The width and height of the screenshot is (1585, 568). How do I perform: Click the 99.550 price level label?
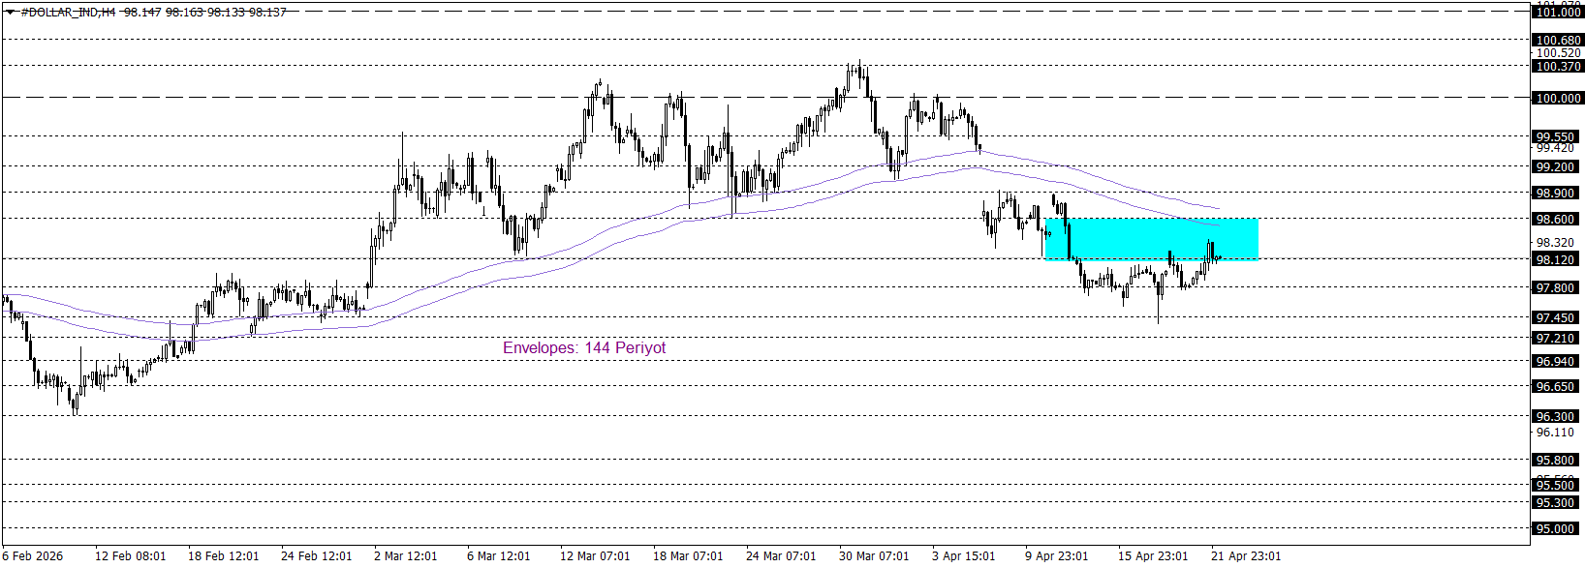(1556, 136)
